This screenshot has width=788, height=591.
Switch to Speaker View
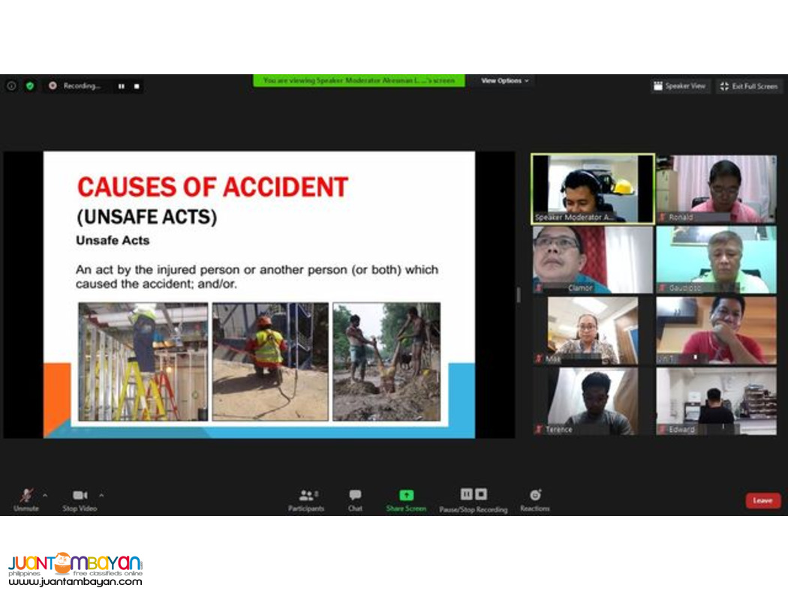(680, 85)
